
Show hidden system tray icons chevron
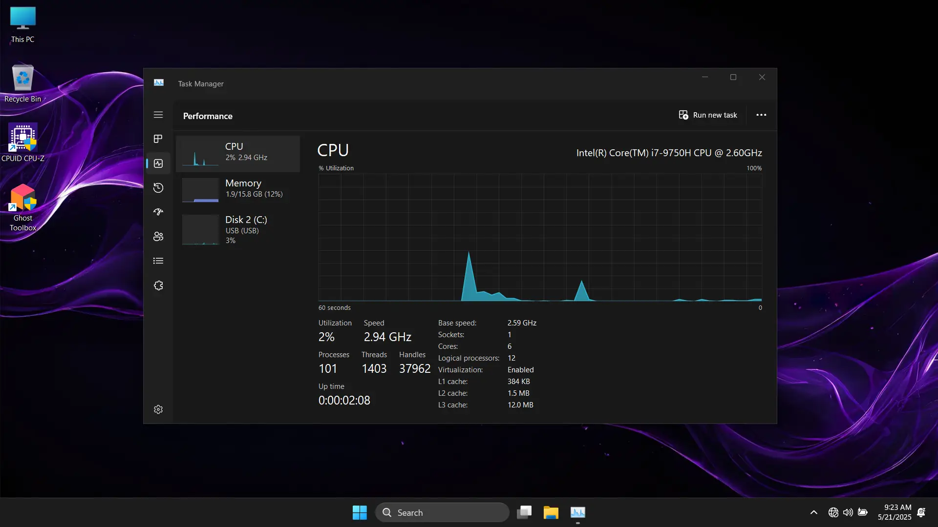[813, 512]
